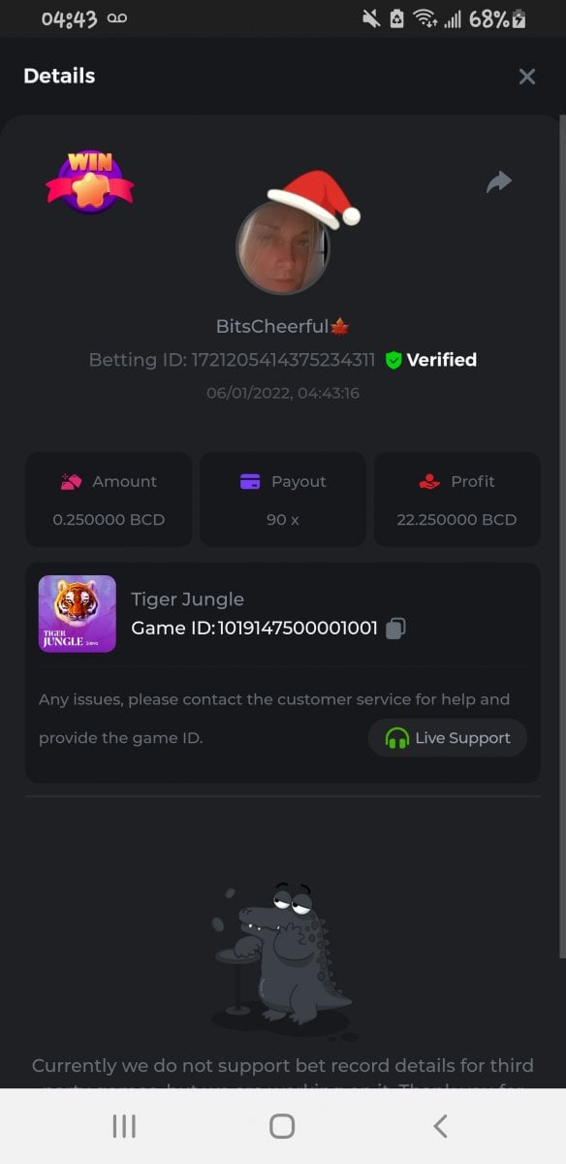Viewport: 566px width, 1164px height.
Task: Tap the Tiger Jungle game thumbnail
Action: click(x=78, y=614)
